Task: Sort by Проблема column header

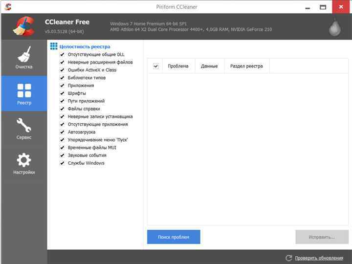Action: click(x=178, y=66)
